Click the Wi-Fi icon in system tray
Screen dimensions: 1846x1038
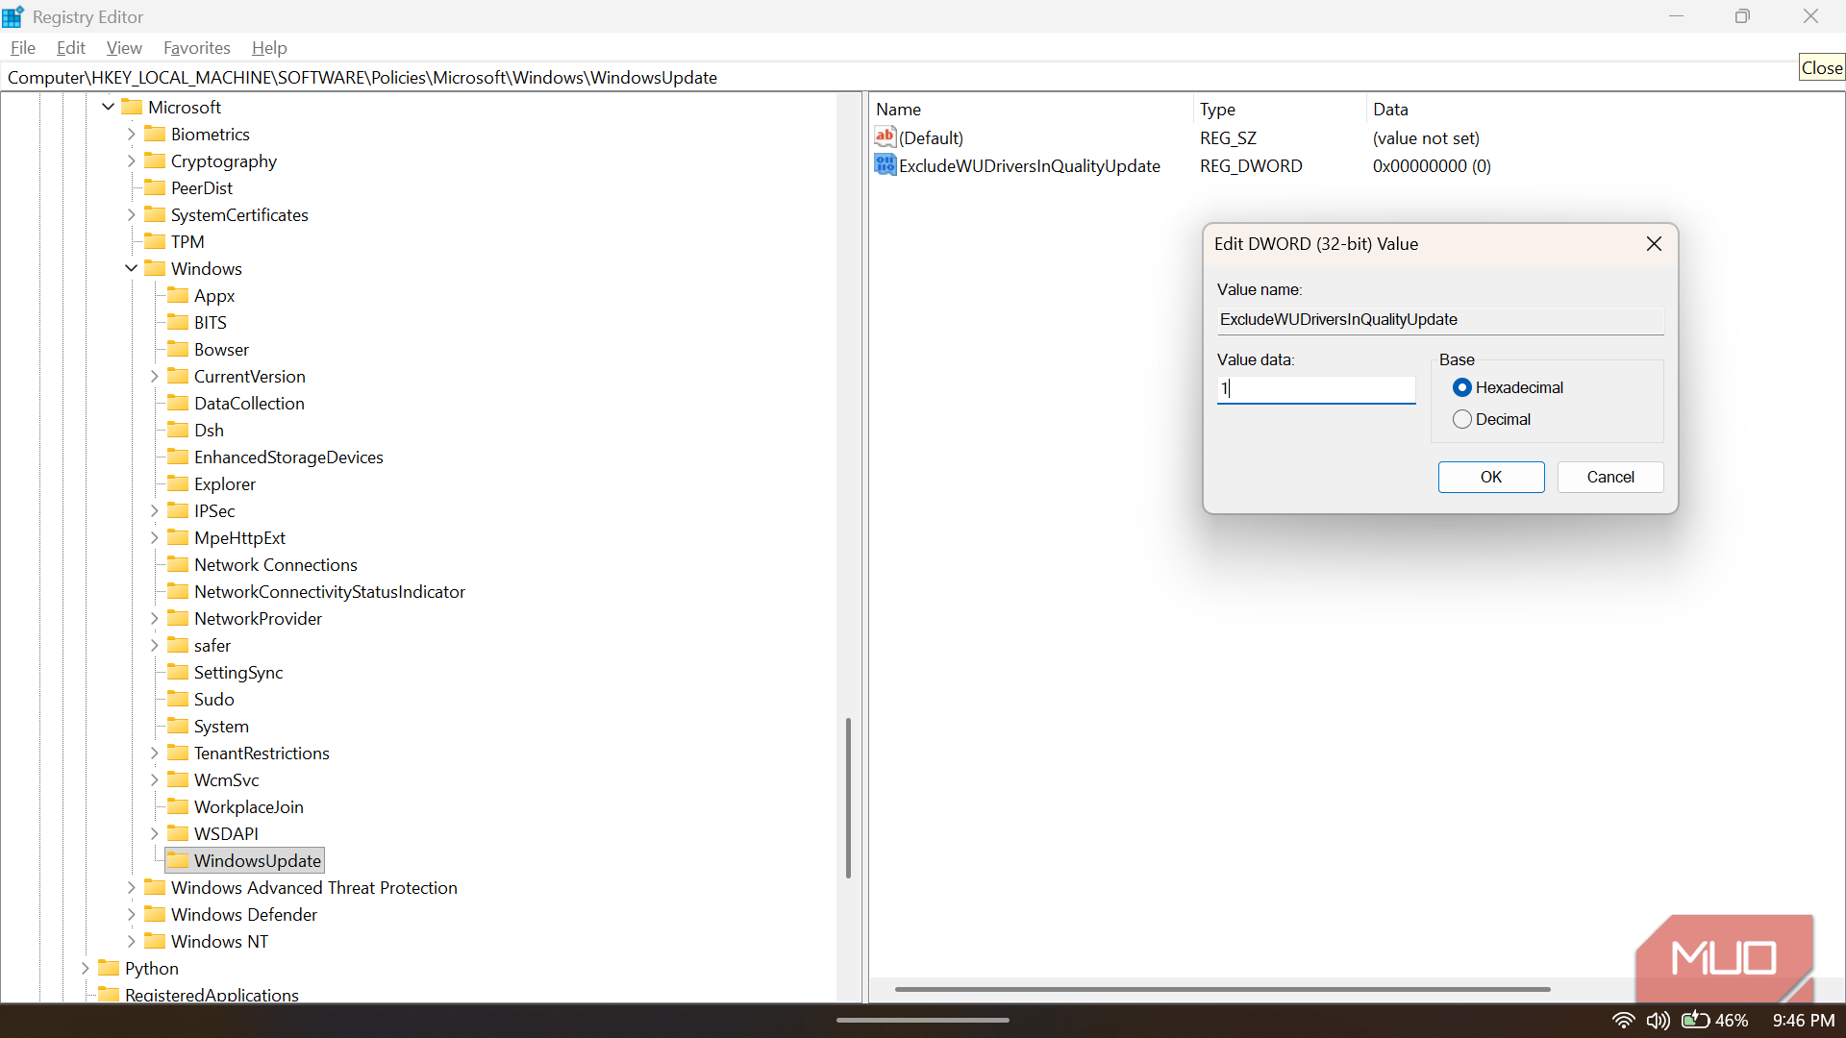pyautogui.click(x=1623, y=1020)
